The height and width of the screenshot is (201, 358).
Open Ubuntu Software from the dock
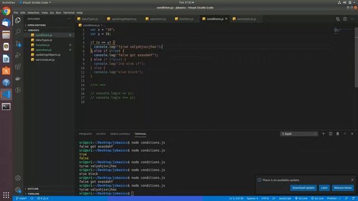click(x=6, y=71)
